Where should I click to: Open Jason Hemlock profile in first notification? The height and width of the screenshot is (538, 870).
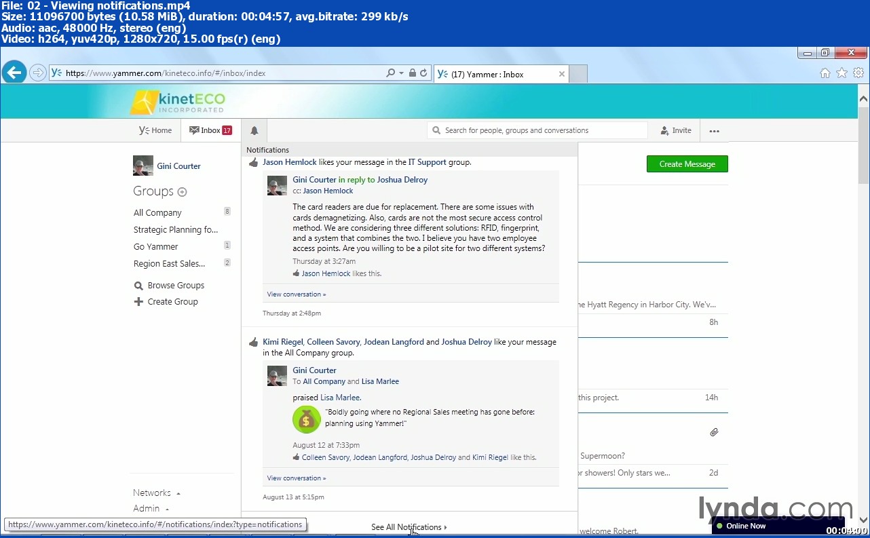(290, 162)
